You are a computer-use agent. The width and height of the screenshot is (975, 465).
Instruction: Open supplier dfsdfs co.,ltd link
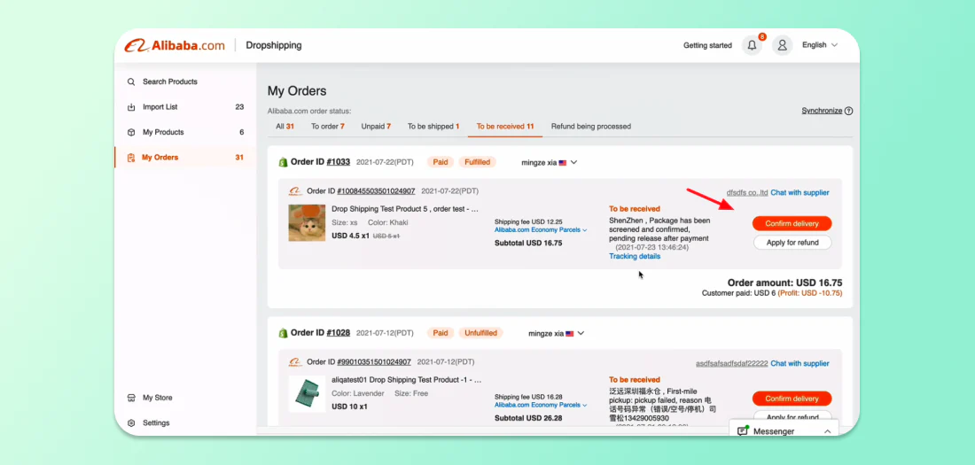click(747, 193)
